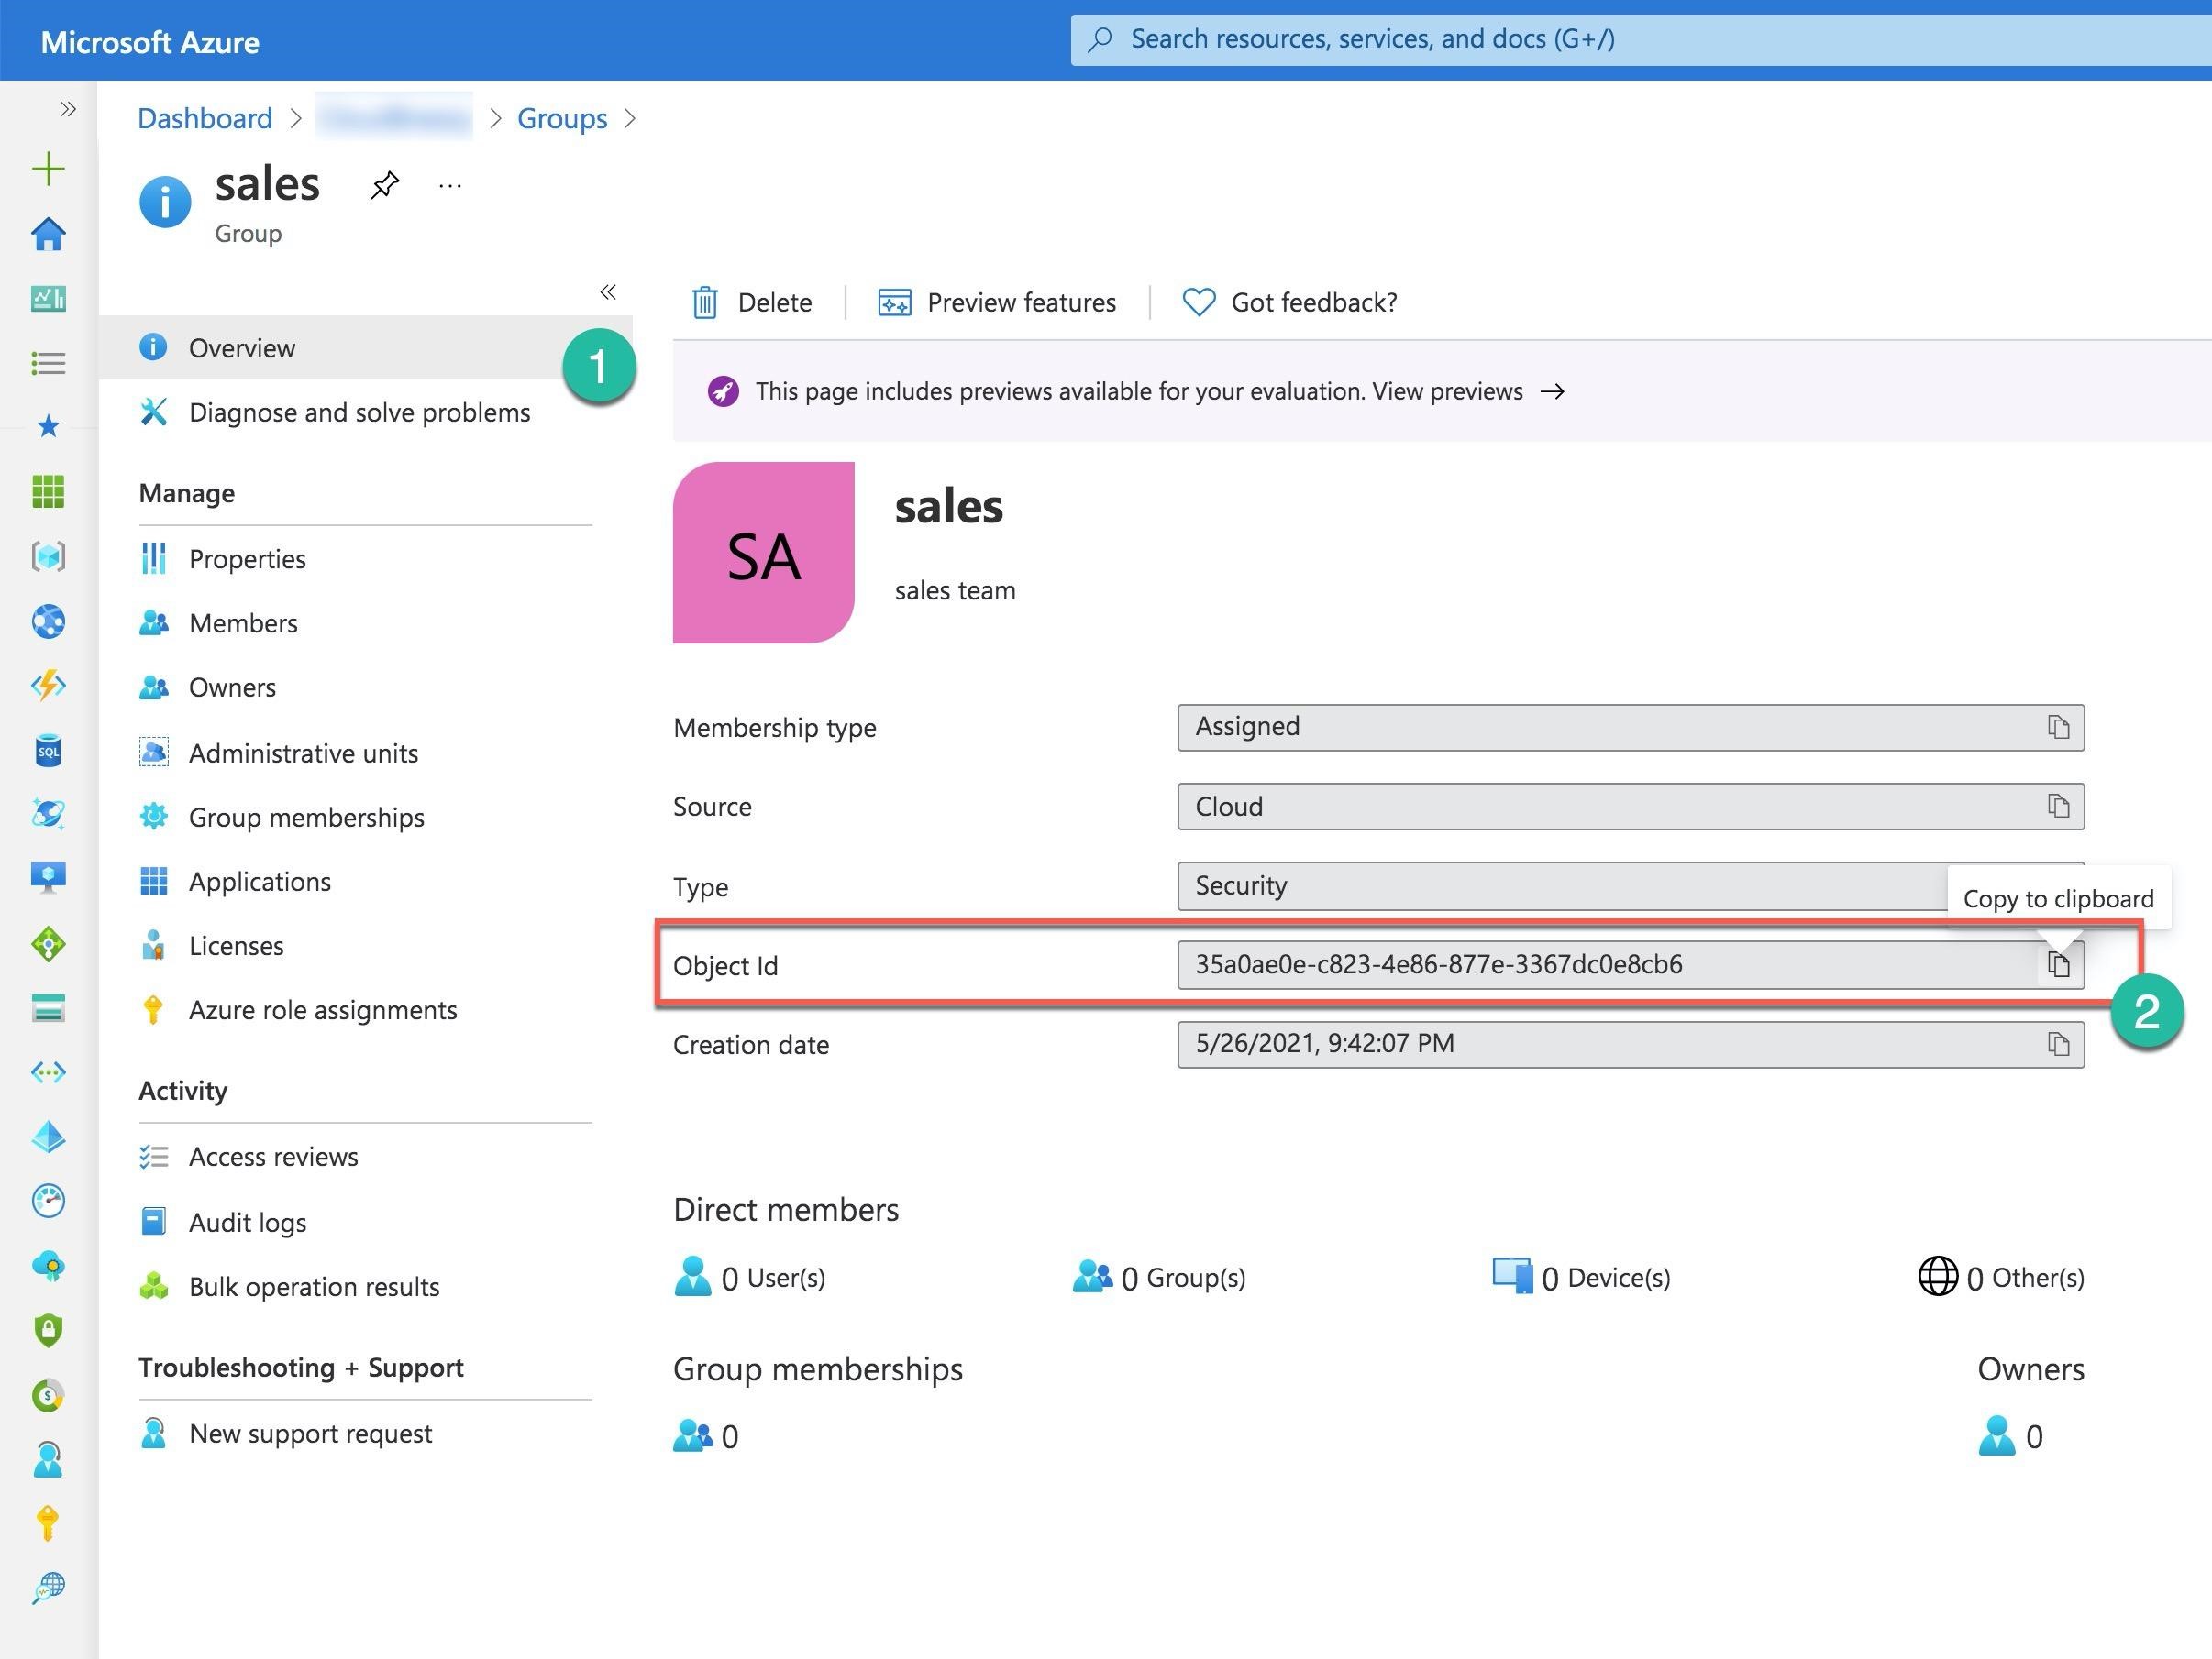Viewport: 2212px width, 1659px height.
Task: Open the more options ellipsis
Action: click(450, 186)
